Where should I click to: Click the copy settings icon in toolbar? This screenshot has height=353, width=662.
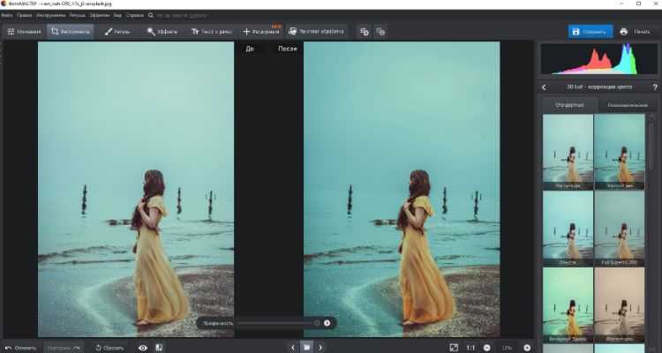point(365,32)
